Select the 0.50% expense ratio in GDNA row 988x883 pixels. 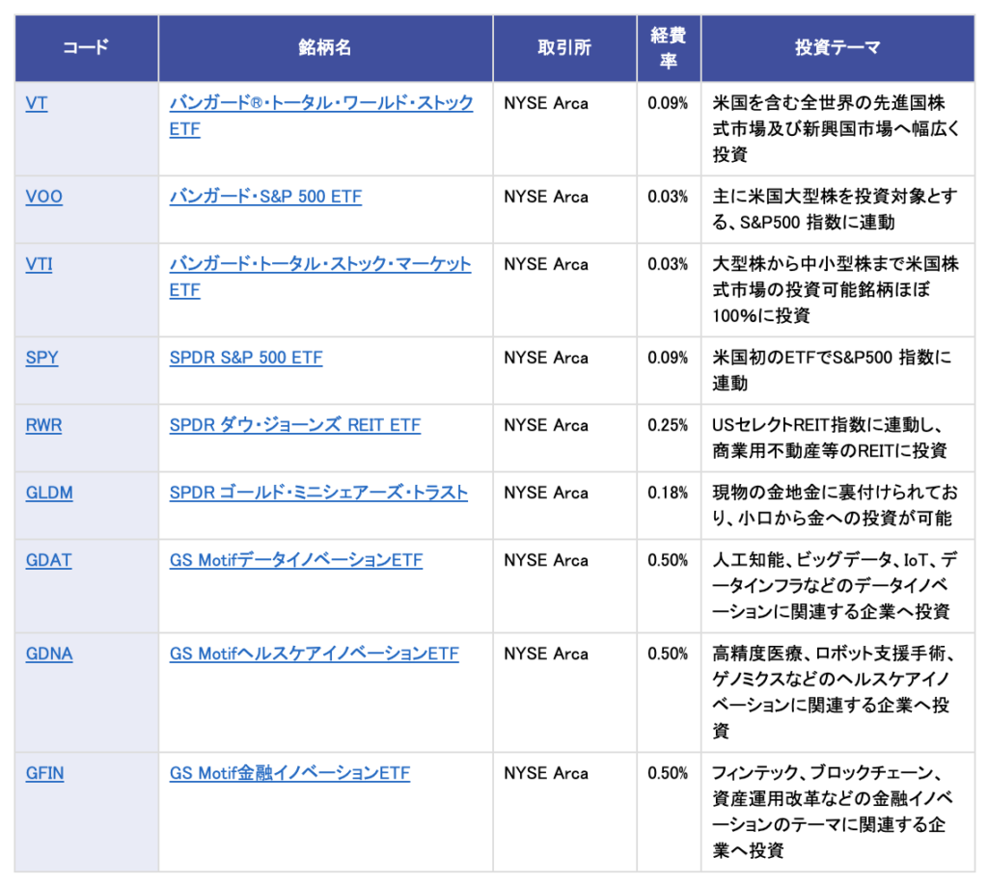[668, 654]
